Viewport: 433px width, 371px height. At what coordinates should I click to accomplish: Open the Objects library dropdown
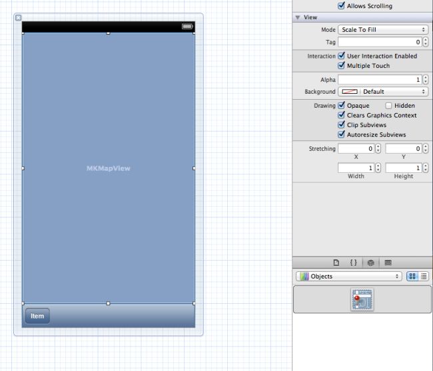pyautogui.click(x=348, y=276)
